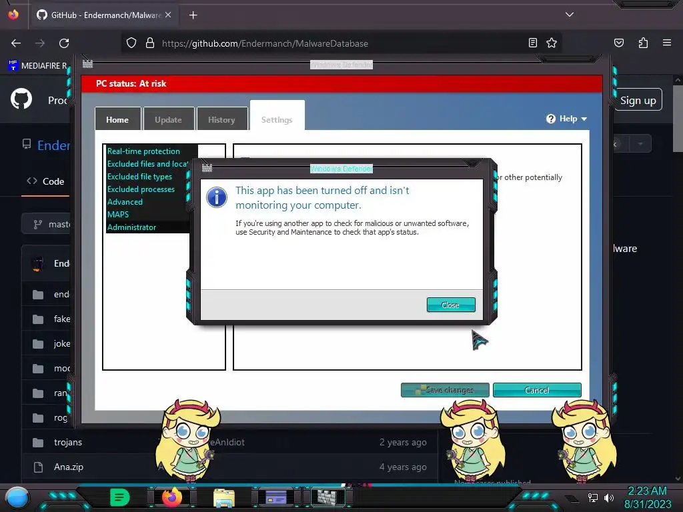Select Excluded files and locations entry
Viewport: 683px width, 512px height.
click(147, 164)
